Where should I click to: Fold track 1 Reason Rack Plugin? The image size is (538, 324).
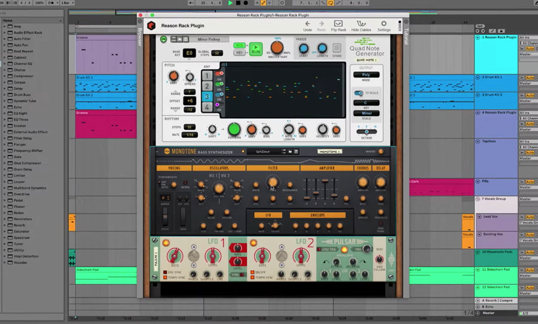[478, 37]
